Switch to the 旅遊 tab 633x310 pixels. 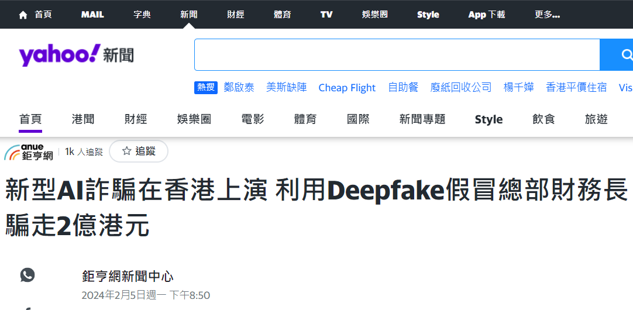(596, 119)
